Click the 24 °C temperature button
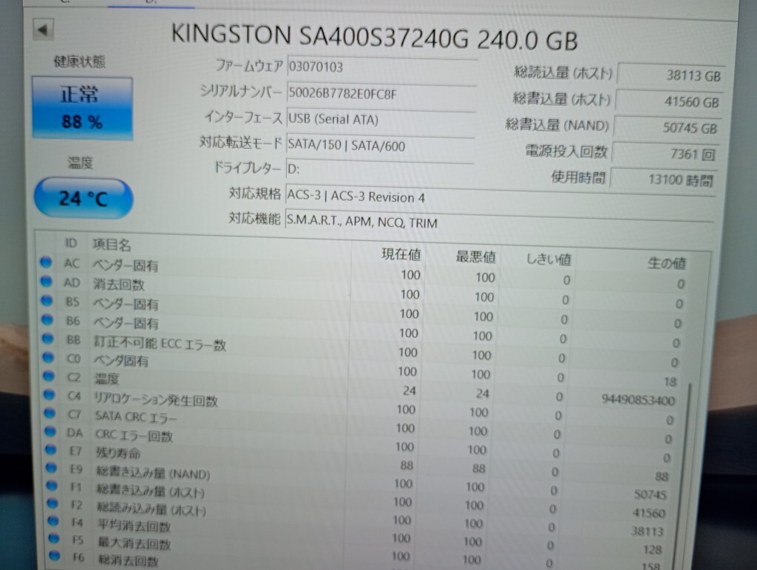 [x=83, y=198]
